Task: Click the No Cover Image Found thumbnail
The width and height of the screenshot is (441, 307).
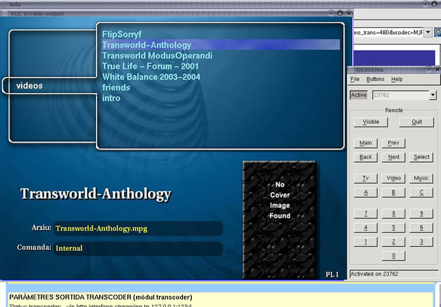Action: tap(280, 219)
